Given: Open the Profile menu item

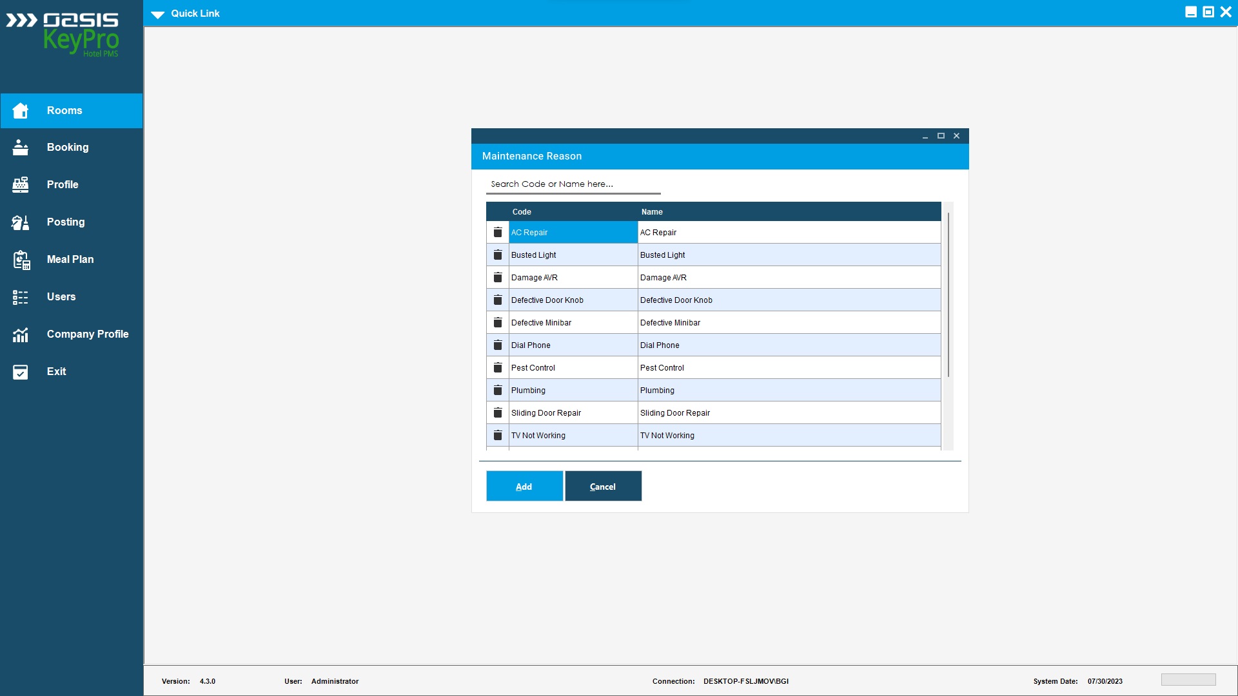Looking at the screenshot, I should 63,185.
